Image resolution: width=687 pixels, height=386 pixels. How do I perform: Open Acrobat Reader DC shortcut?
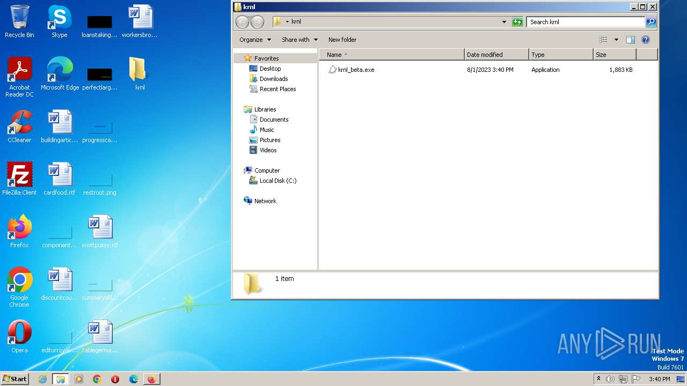pos(19,77)
